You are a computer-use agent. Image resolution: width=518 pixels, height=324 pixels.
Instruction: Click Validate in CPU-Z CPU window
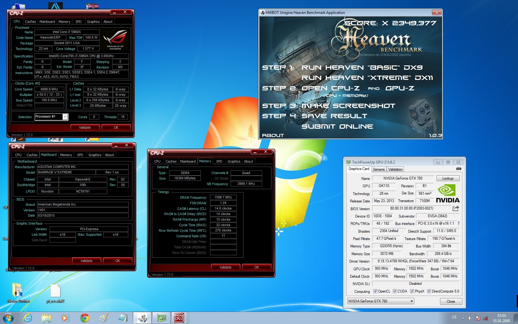[85, 127]
